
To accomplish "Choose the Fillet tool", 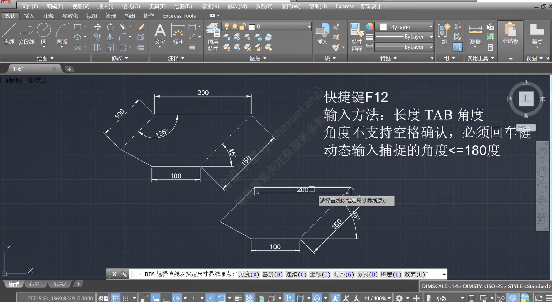I will click(123, 37).
